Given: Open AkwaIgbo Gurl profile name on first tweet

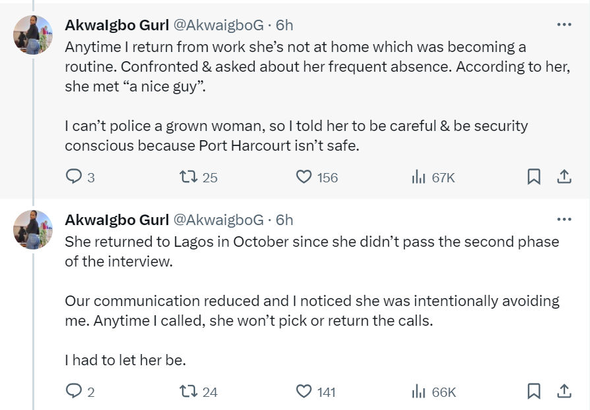Looking at the screenshot, I should click(117, 25).
